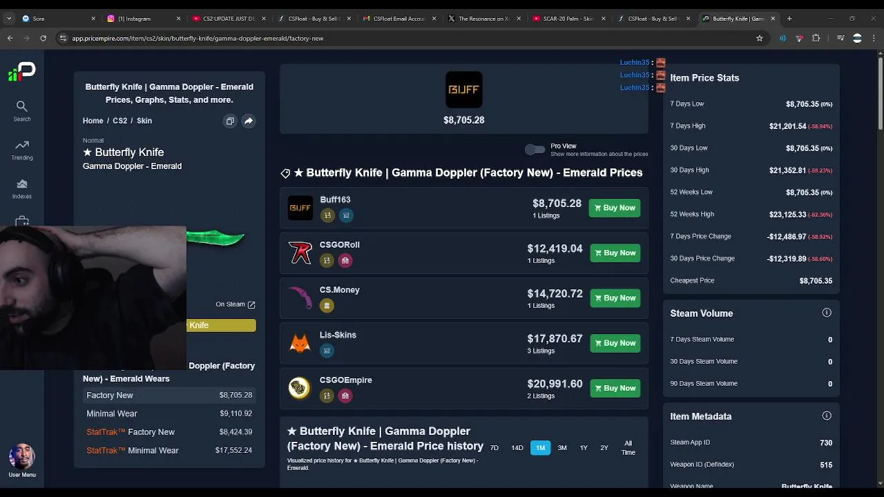Click the pink badge under CSGORoll
This screenshot has width=884, height=497.
pos(345,260)
